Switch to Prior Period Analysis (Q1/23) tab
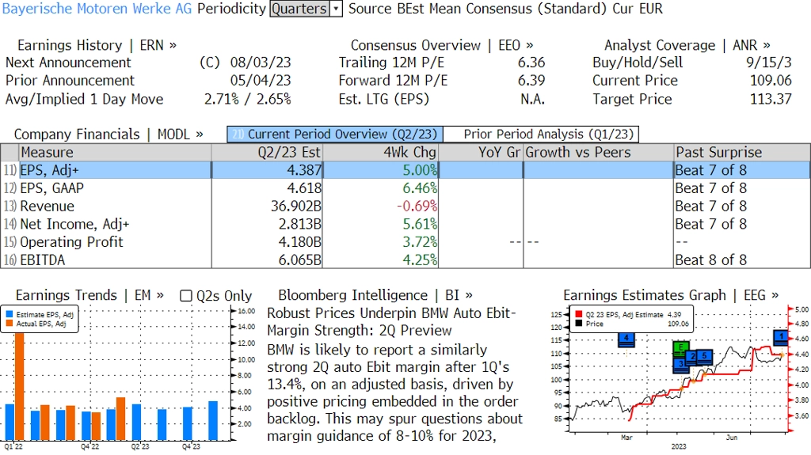Screen dimensions: 811x455 tap(541, 135)
